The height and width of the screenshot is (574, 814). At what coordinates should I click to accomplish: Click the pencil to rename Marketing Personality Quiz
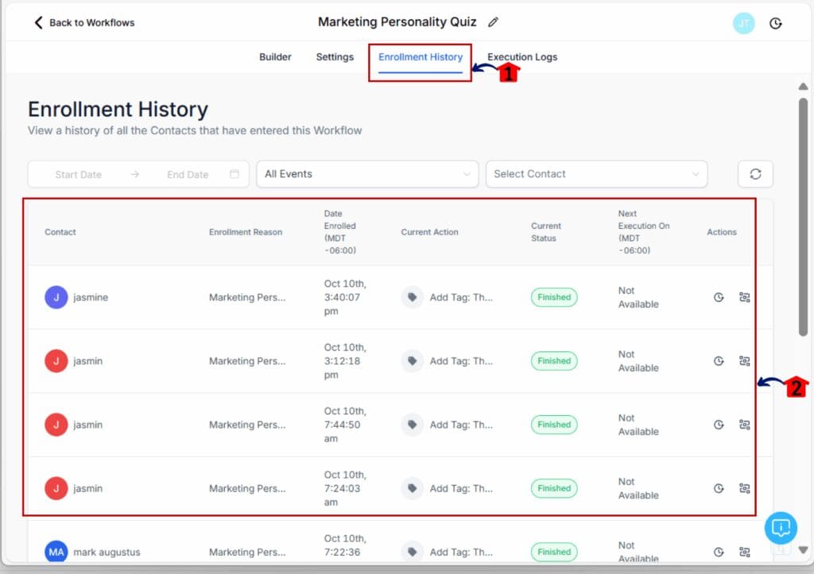click(492, 22)
